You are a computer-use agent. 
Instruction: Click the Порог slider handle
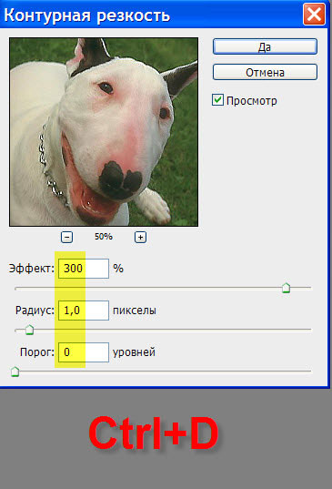pyautogui.click(x=15, y=372)
